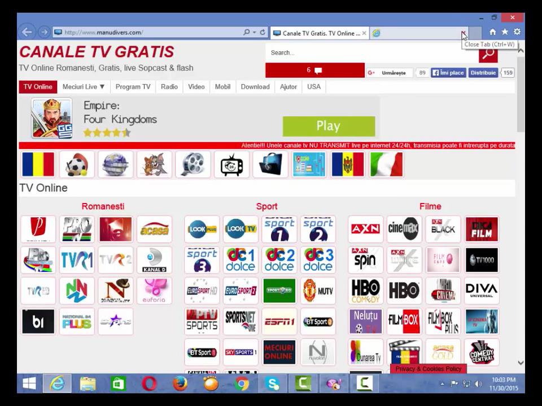Select the Romanian flag category icon
The image size is (542, 406).
click(x=38, y=164)
